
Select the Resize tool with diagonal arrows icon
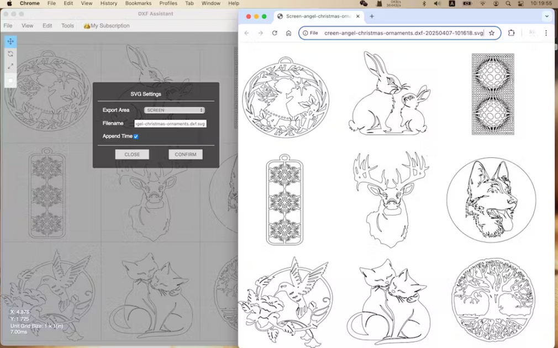click(x=10, y=66)
